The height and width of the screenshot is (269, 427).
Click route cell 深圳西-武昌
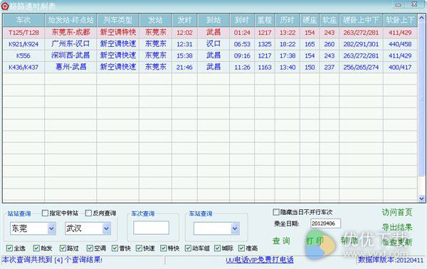click(70, 56)
